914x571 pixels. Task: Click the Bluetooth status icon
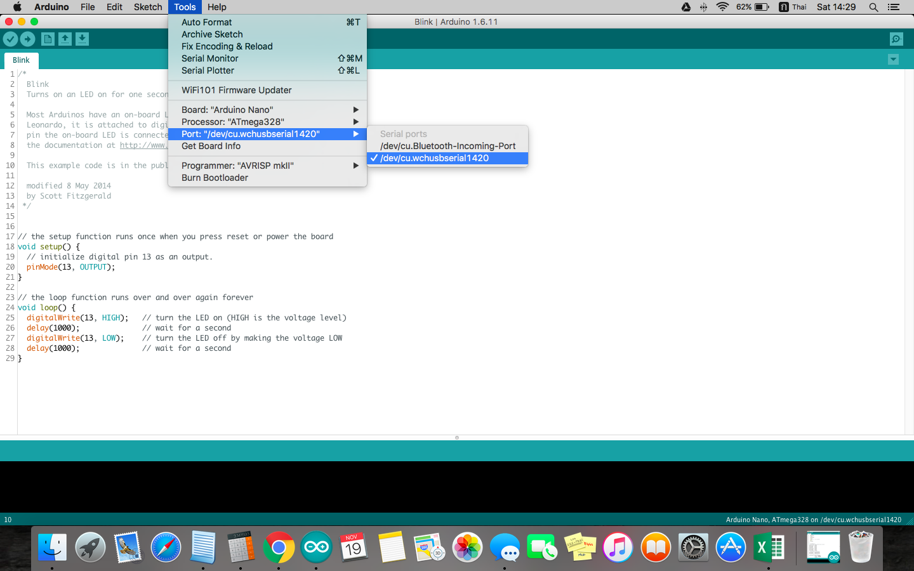pyautogui.click(x=703, y=7)
